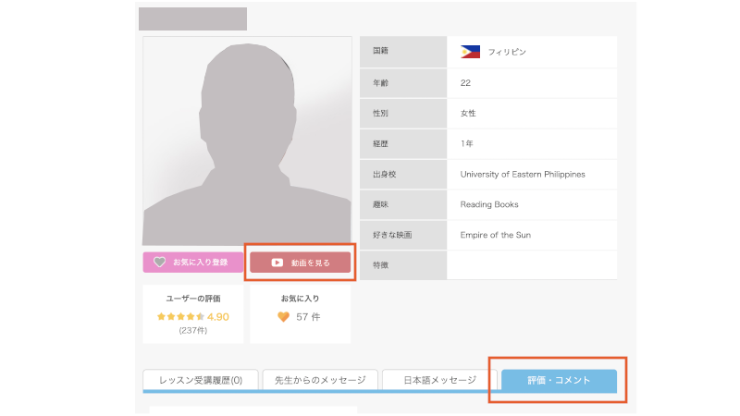740x416 pixels.
Task: Click the teacher profile silhouette photo
Action: pyautogui.click(x=247, y=141)
